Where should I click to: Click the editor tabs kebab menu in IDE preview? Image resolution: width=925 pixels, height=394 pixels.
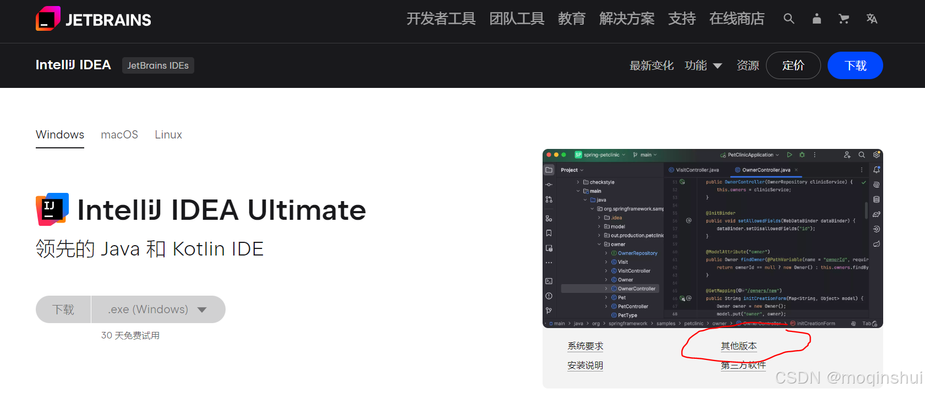[x=862, y=170]
